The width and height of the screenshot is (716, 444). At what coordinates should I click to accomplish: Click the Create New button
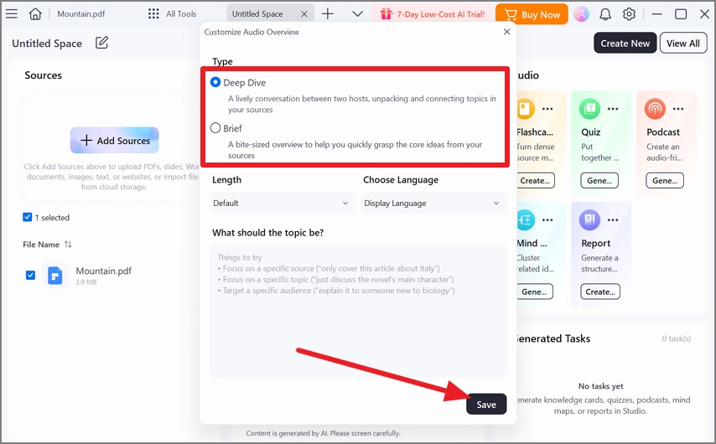pos(625,43)
